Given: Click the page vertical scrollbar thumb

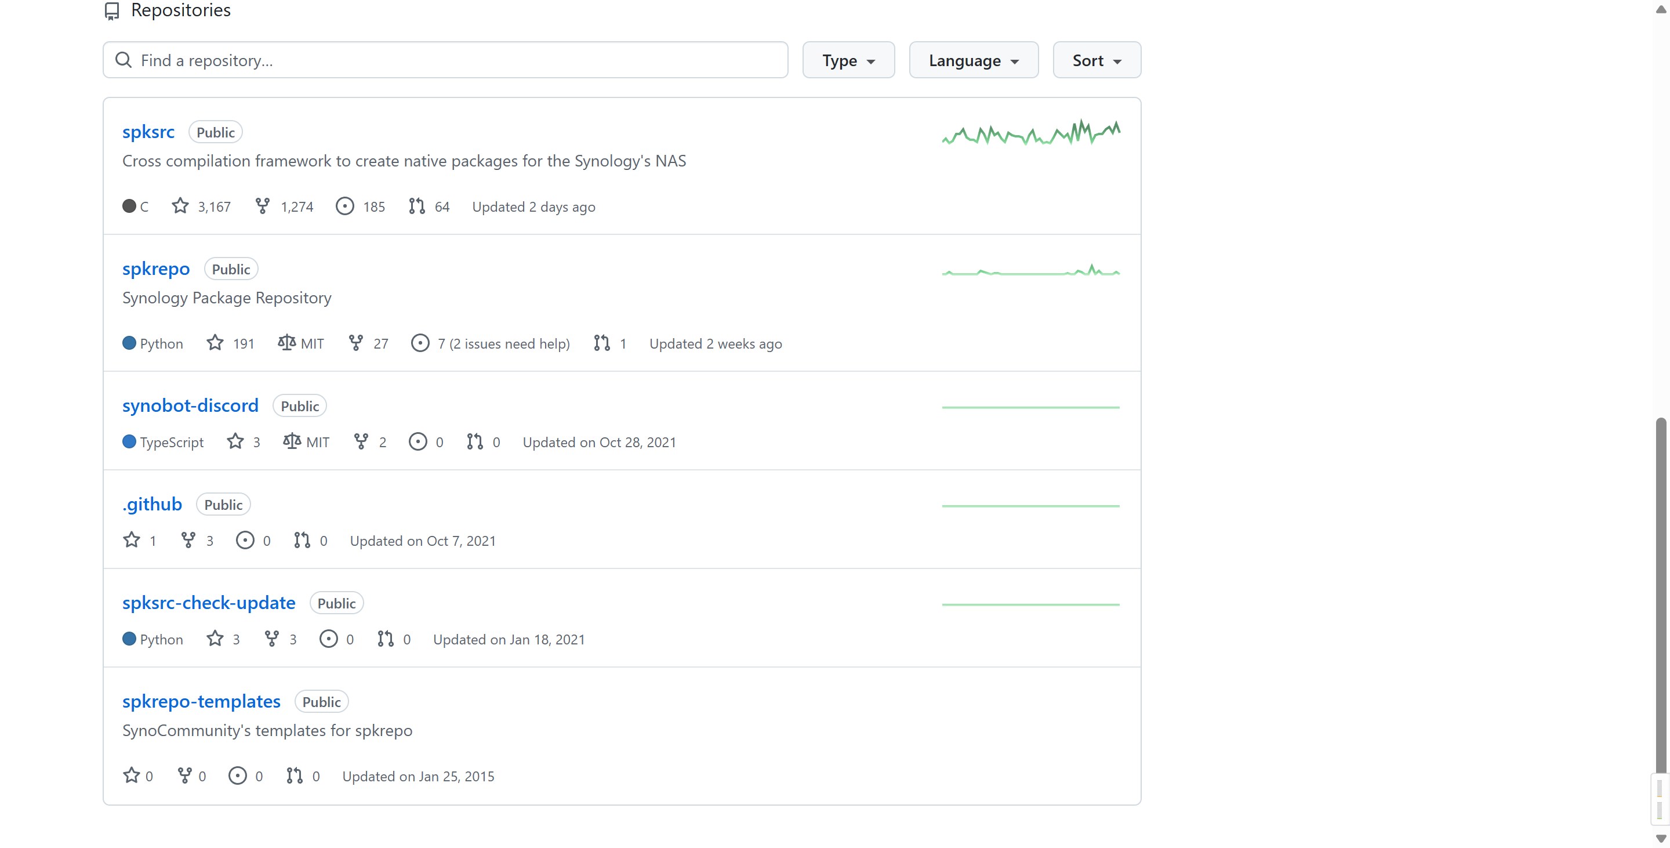Looking at the screenshot, I should (x=1661, y=595).
